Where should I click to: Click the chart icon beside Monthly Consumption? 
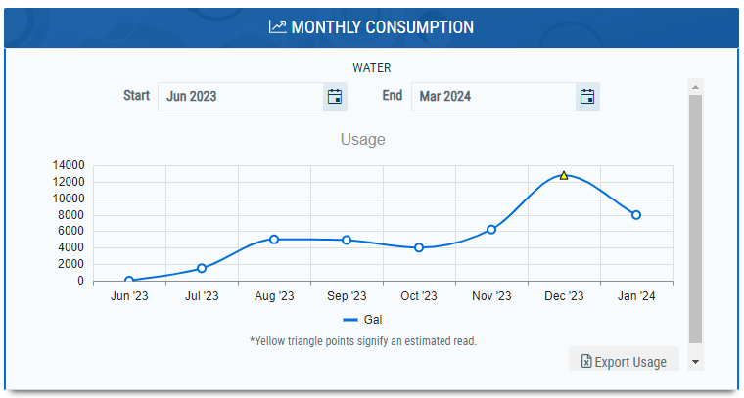[278, 26]
